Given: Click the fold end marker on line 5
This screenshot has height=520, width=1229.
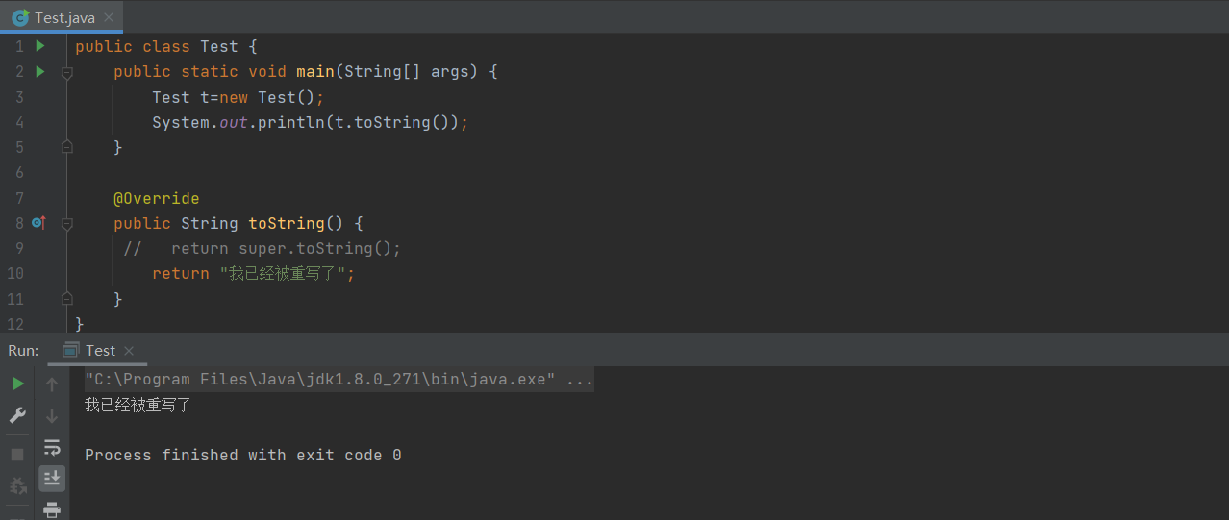Looking at the screenshot, I should click(x=67, y=147).
